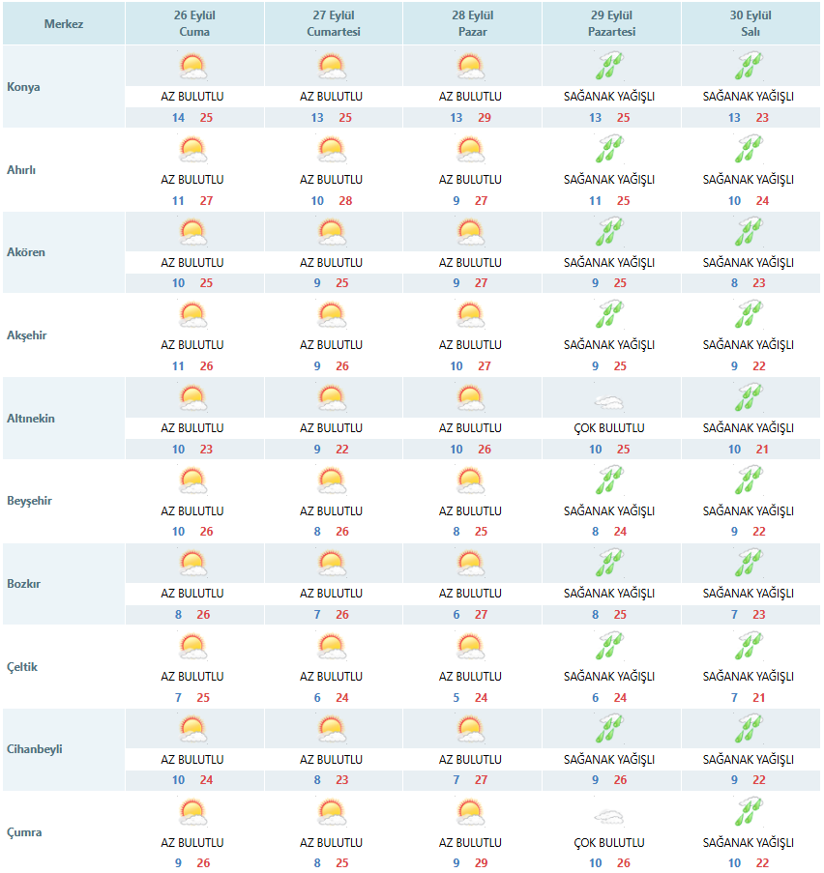Click Ahırlı's rain shower icon for 30 Eylül
824x873 pixels.
click(749, 149)
